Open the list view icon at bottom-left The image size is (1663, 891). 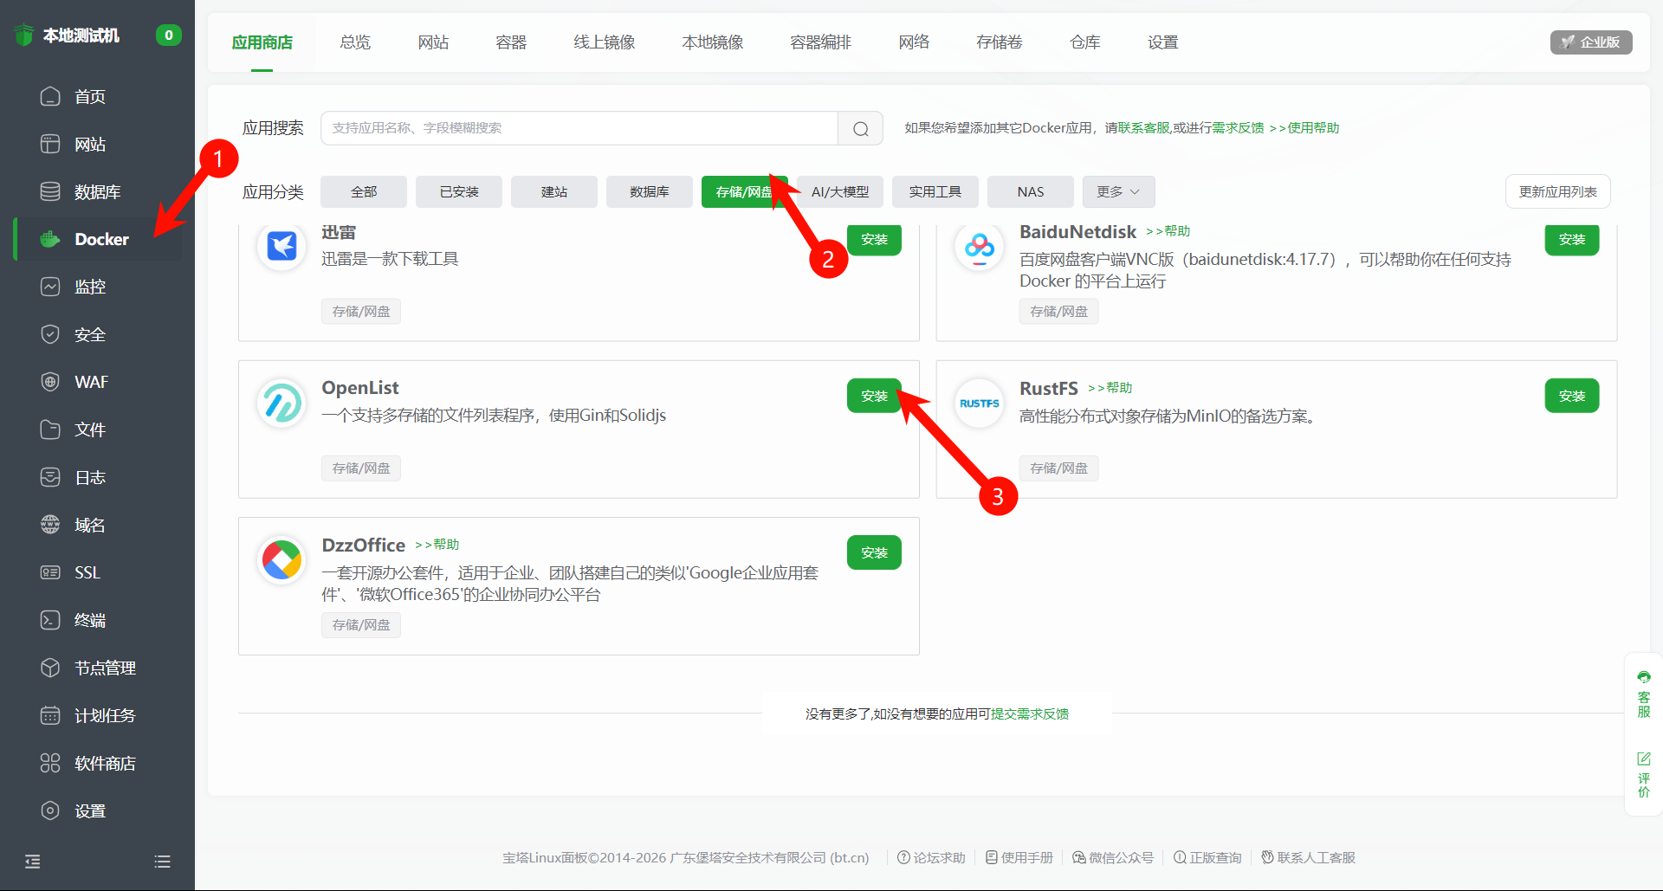click(x=161, y=862)
